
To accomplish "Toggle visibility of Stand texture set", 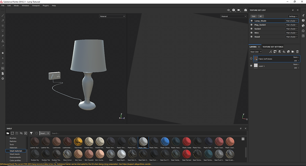I will pos(252,37).
